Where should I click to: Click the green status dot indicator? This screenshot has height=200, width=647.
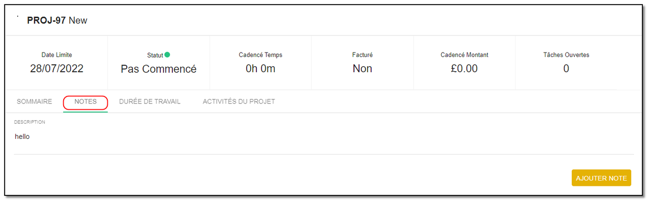[167, 55]
